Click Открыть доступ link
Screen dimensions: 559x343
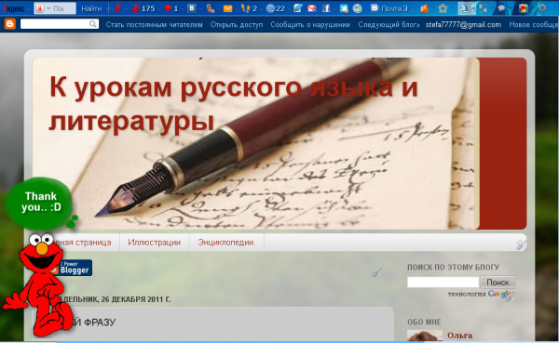pos(237,24)
